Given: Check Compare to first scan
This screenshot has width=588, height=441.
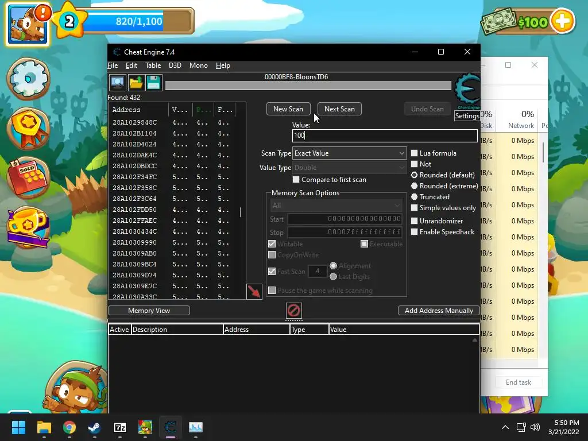Looking at the screenshot, I should [296, 180].
